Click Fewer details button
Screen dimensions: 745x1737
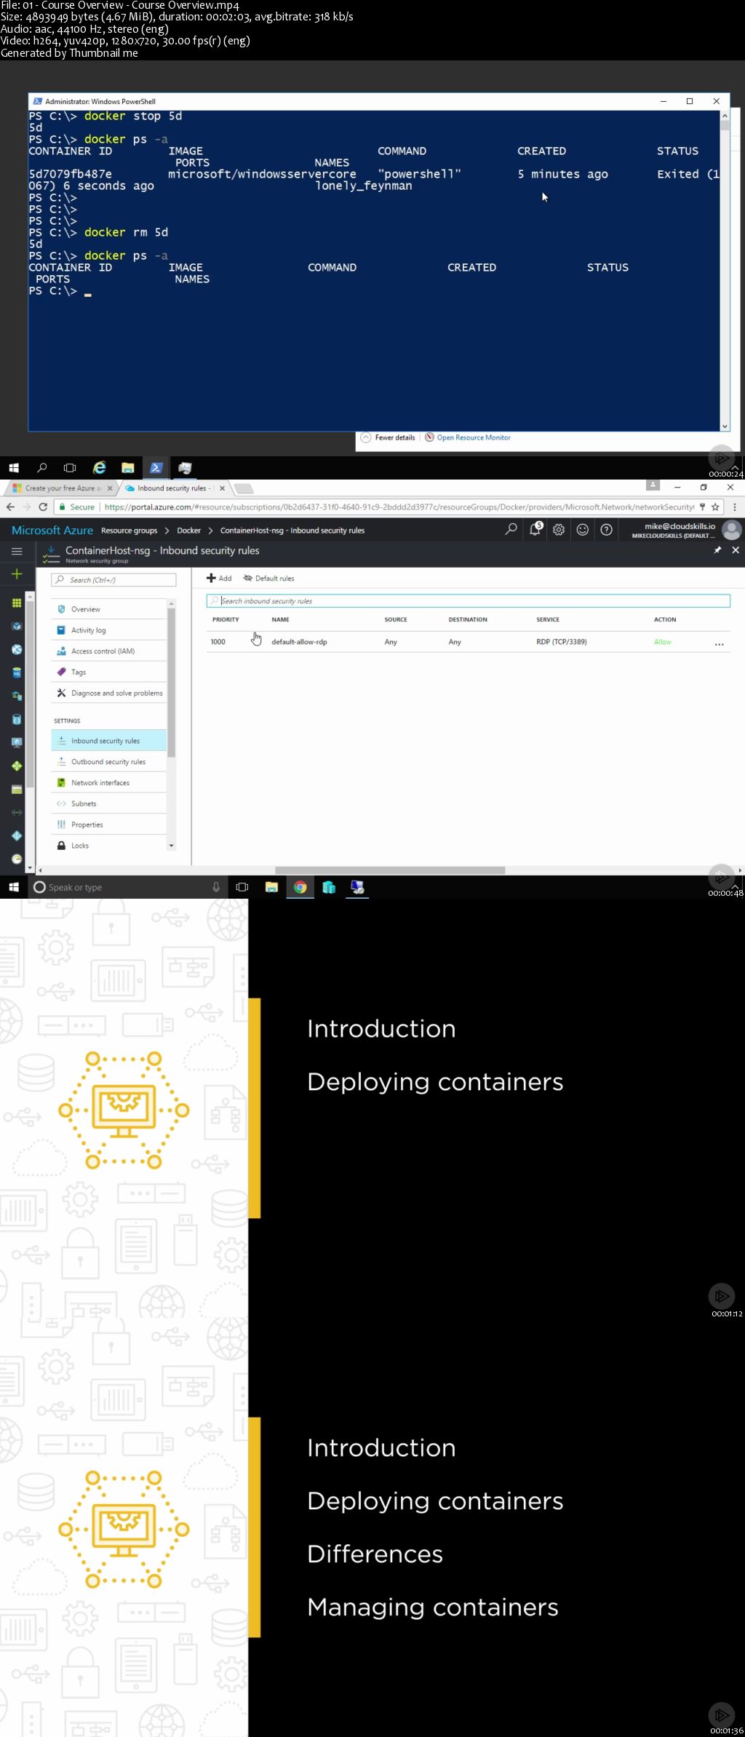point(388,437)
